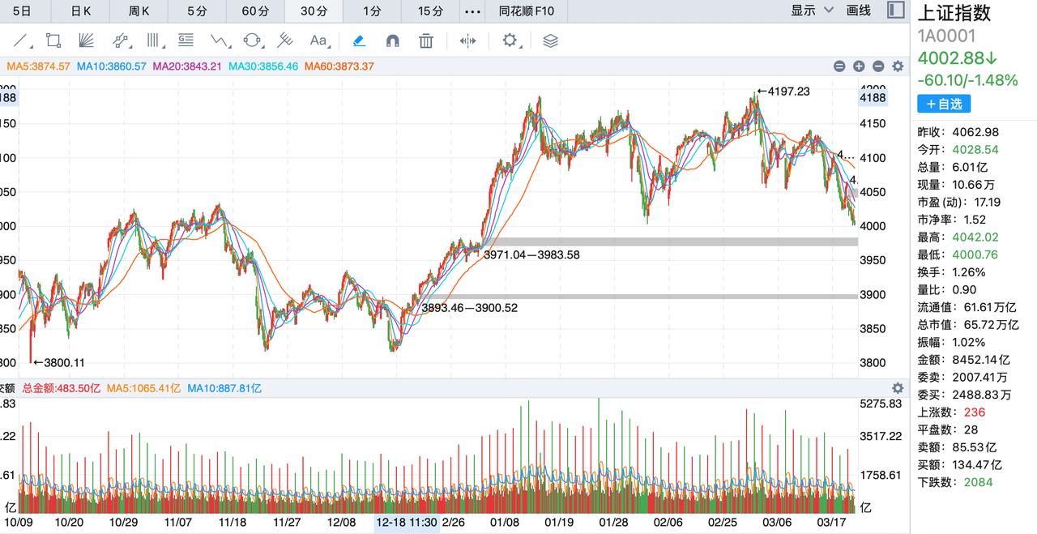Image resolution: width=1037 pixels, height=534 pixels.
Task: Click the MA20:3843.21 indicator label
Action: pos(187,66)
